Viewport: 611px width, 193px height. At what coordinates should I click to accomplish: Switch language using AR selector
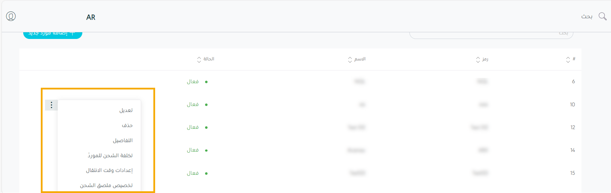click(x=91, y=17)
